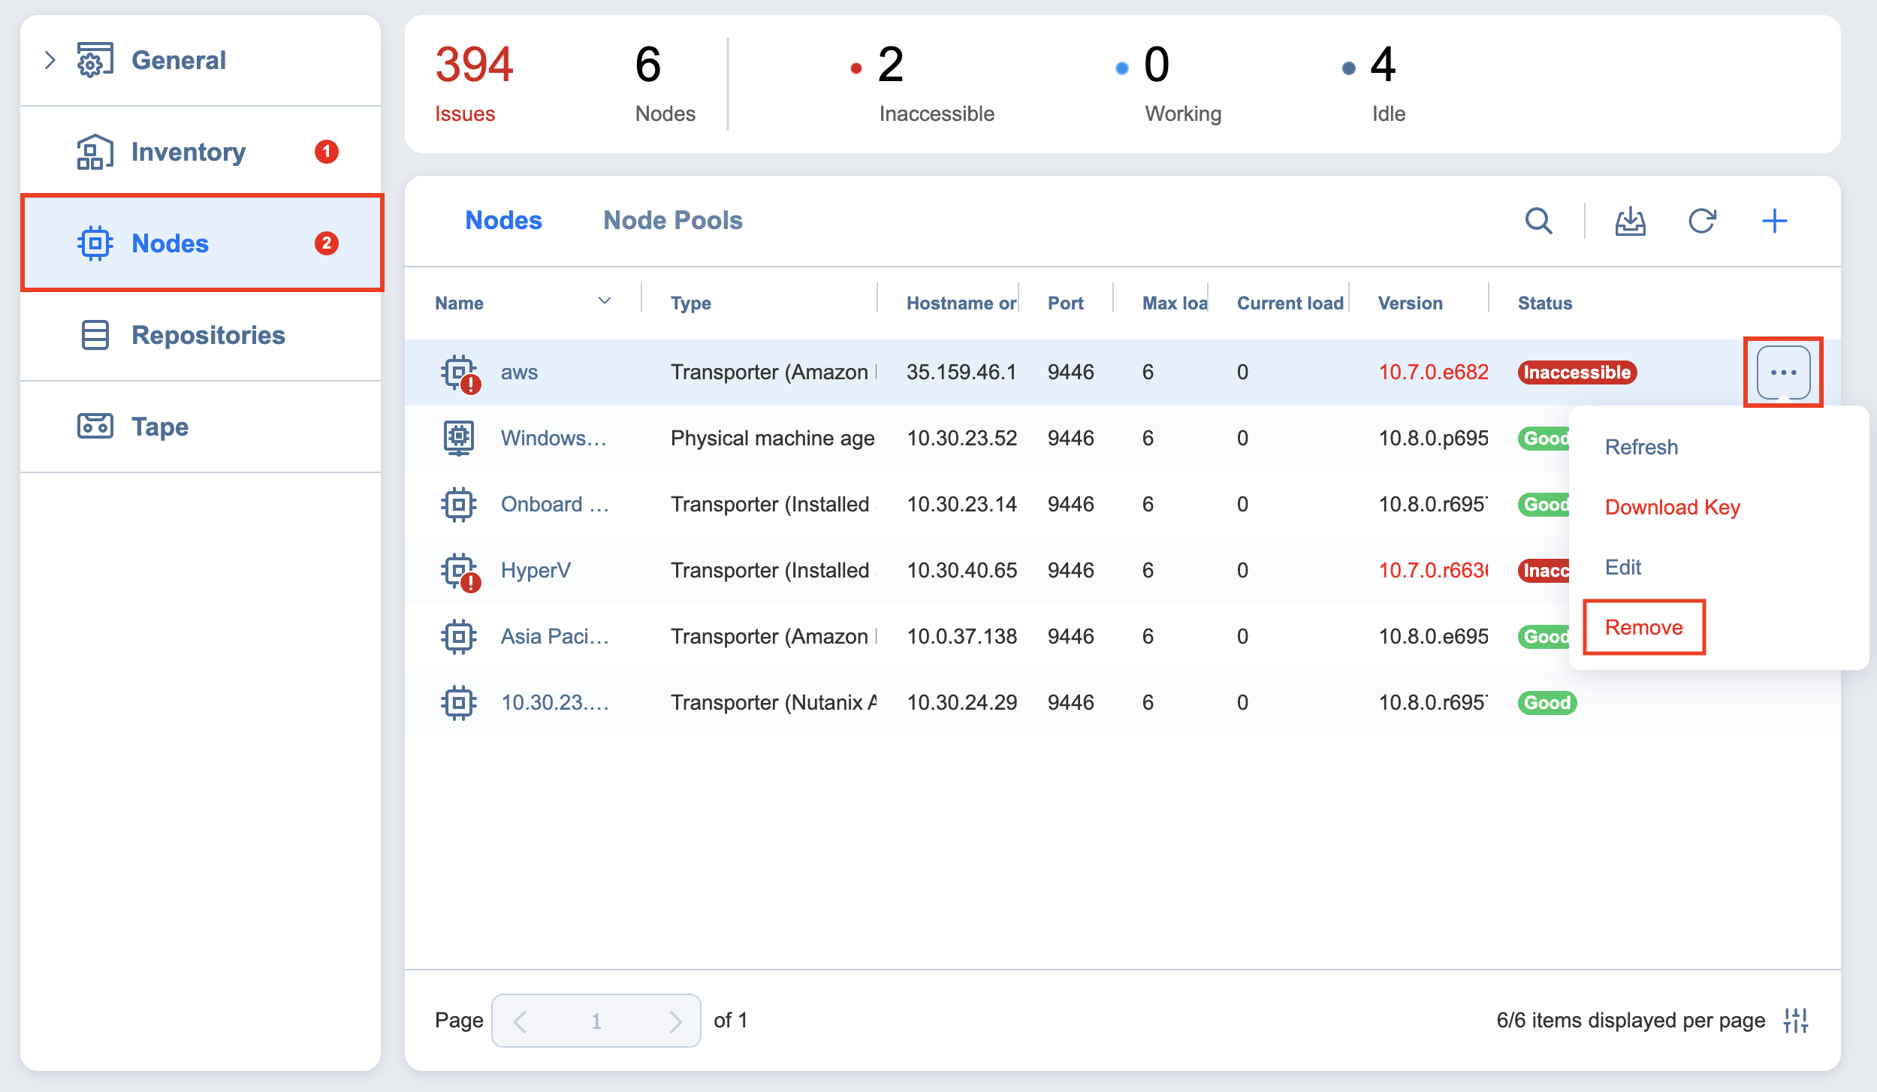
Task: Click the three-dot menu for aws node
Action: coord(1783,373)
